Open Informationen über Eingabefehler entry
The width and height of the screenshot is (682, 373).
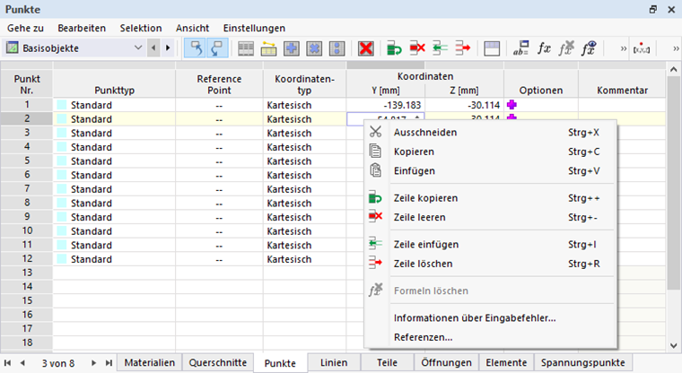pos(491,318)
